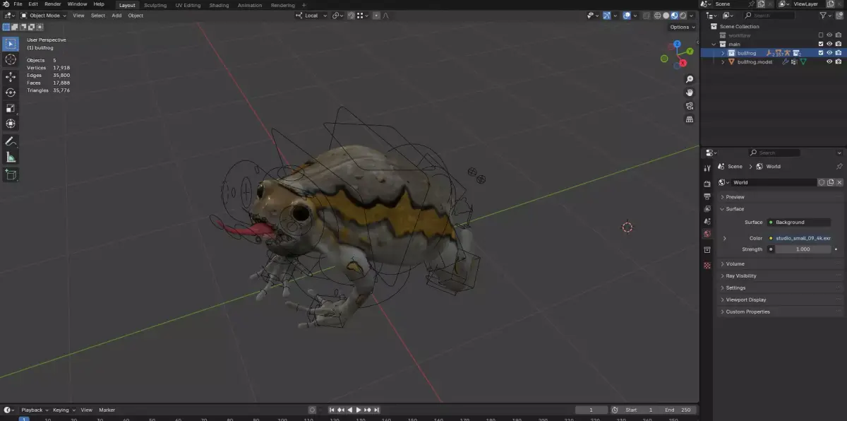Add a new collection in the outliner
The height and width of the screenshot is (421, 847).
point(839,15)
